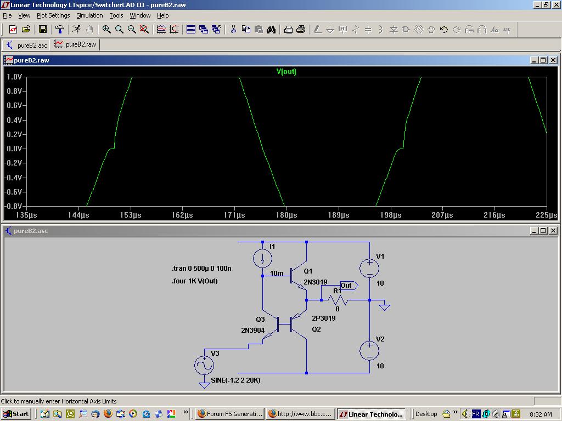The width and height of the screenshot is (562, 421).
Task: Expand the quick launch overflow chevron
Action: pos(186,412)
